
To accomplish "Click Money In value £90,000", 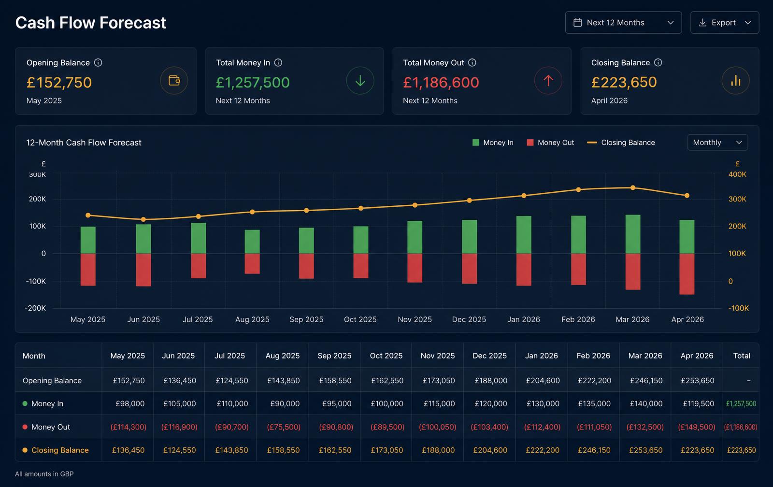I will pos(285,403).
